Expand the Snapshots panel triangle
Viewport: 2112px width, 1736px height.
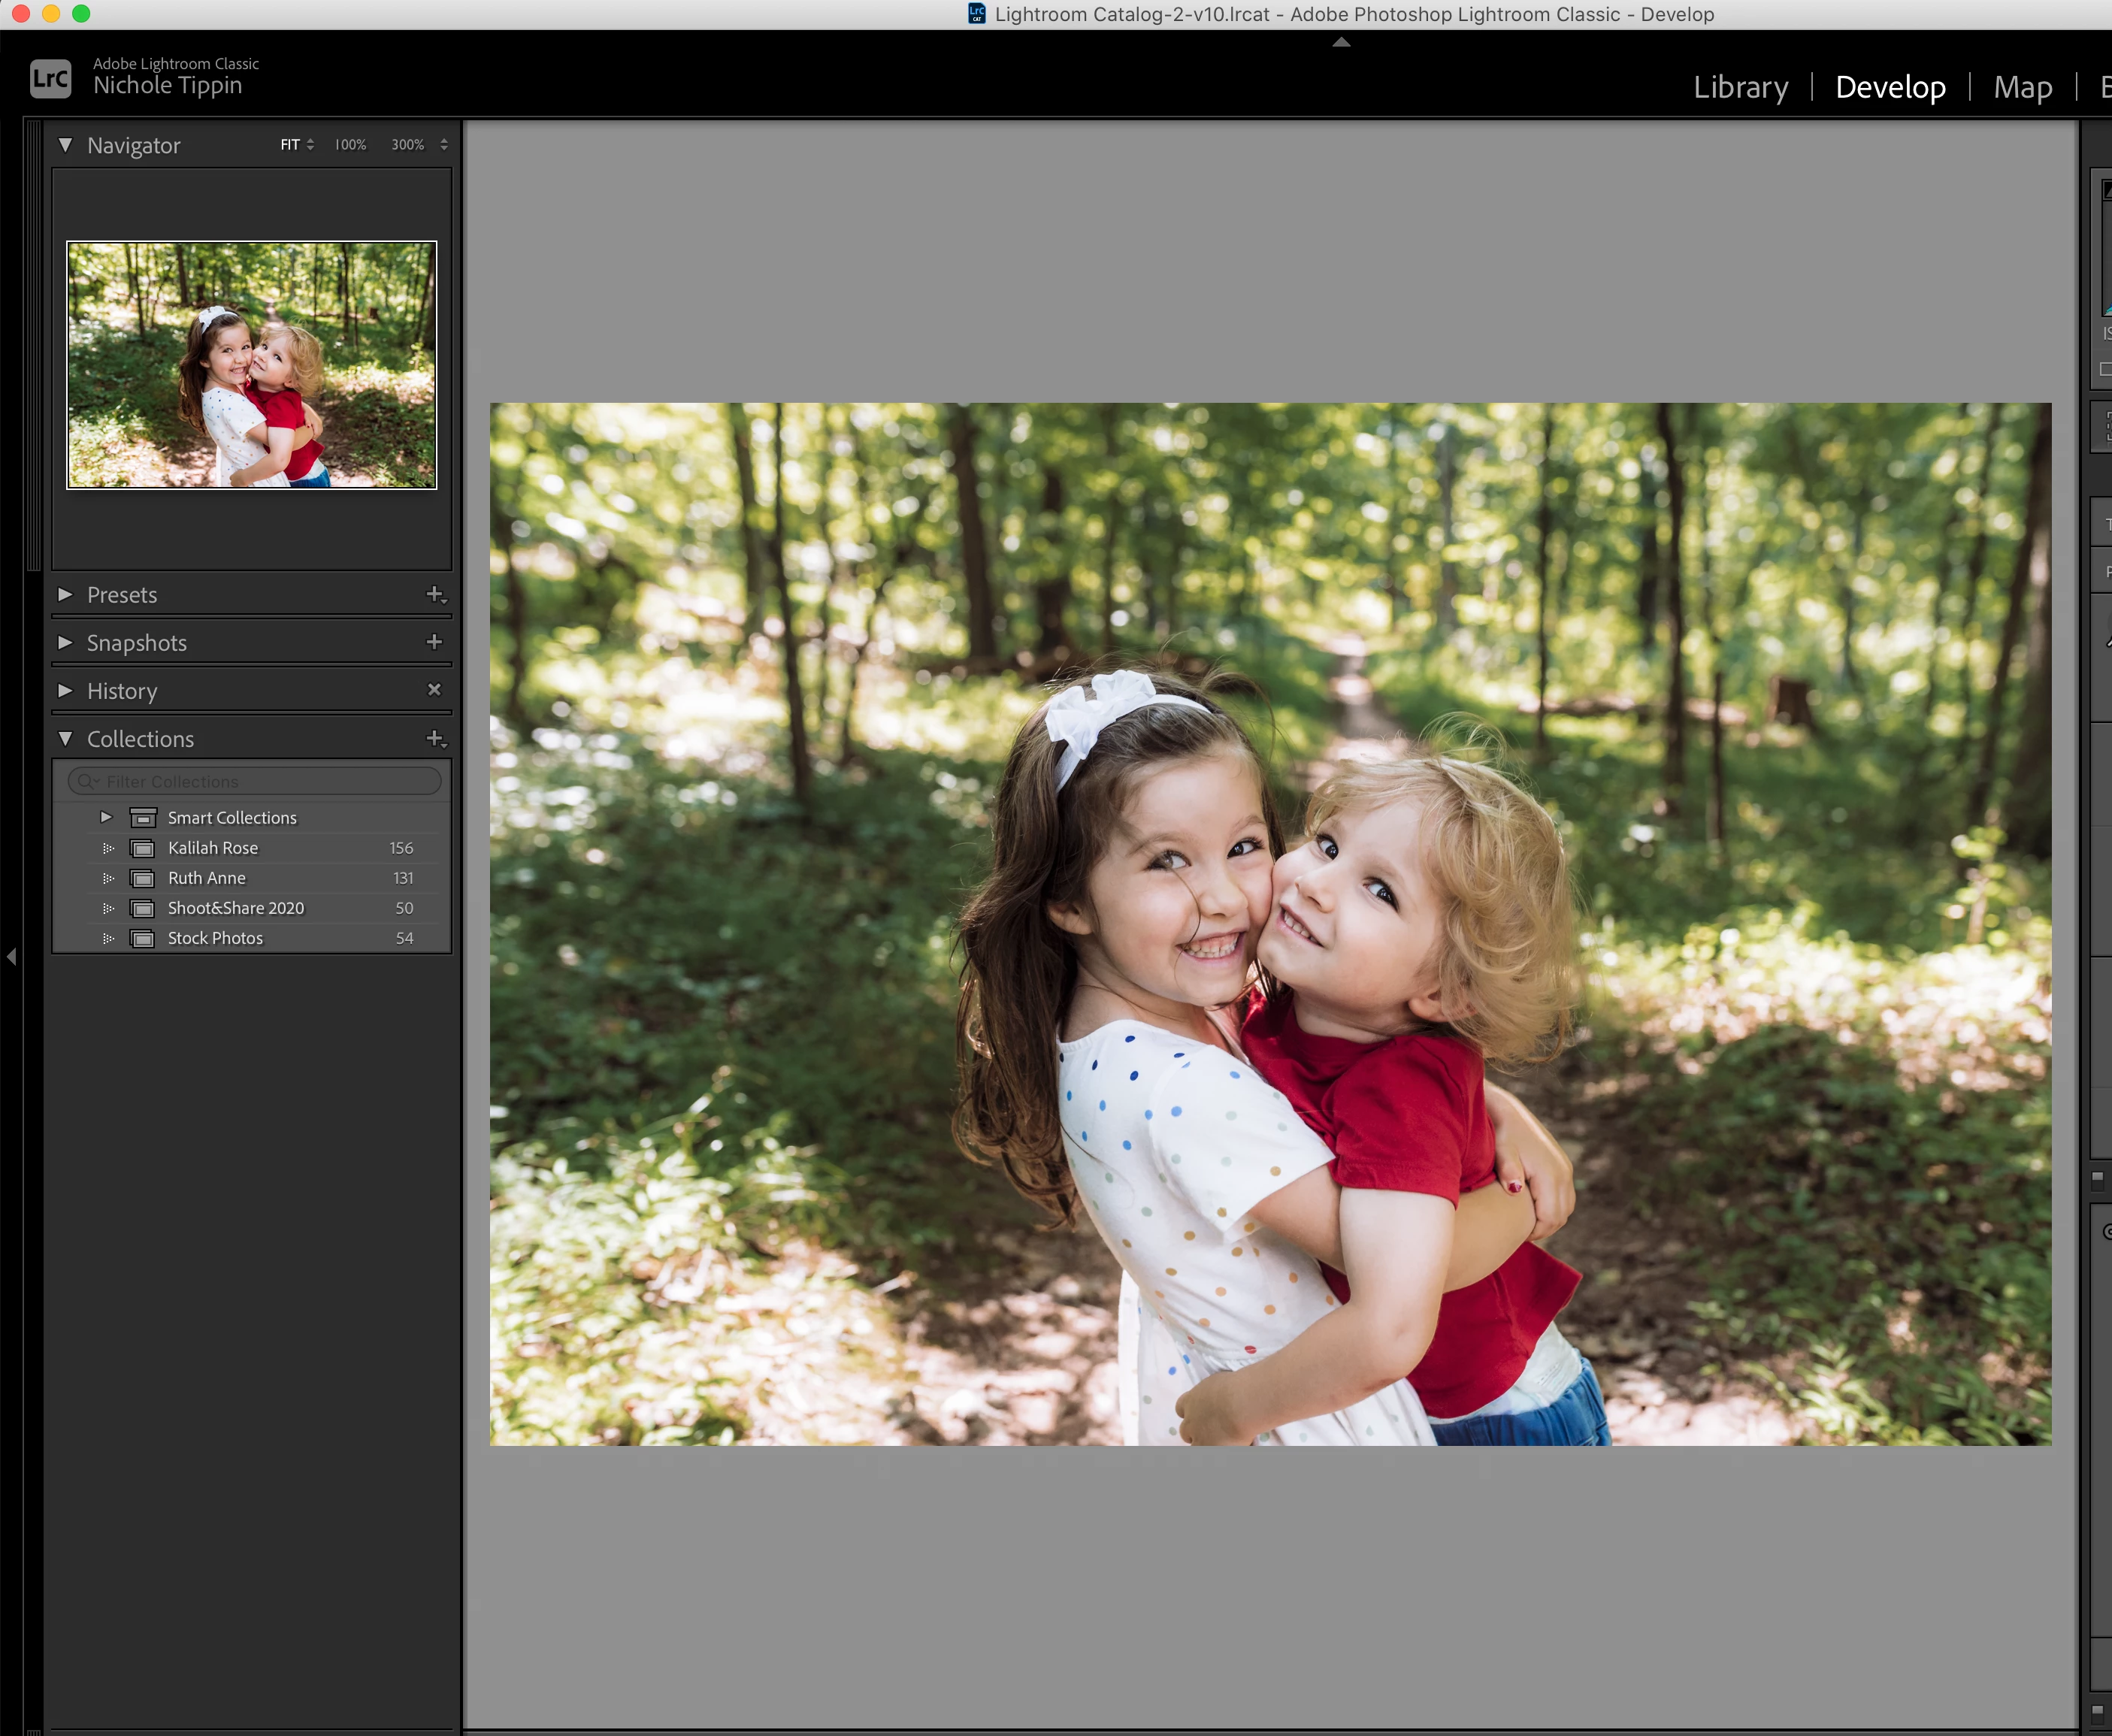(66, 642)
